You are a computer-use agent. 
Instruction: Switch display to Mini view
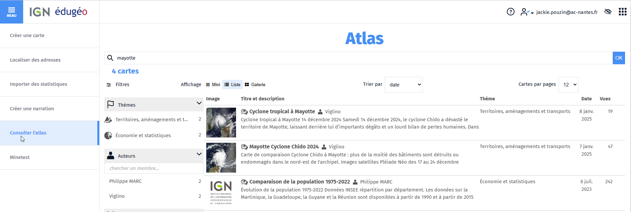click(x=213, y=85)
